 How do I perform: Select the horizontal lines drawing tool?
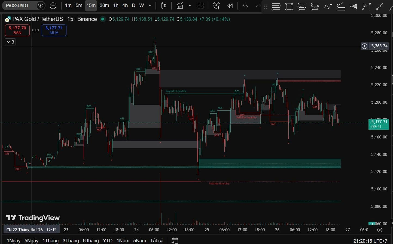276,7
